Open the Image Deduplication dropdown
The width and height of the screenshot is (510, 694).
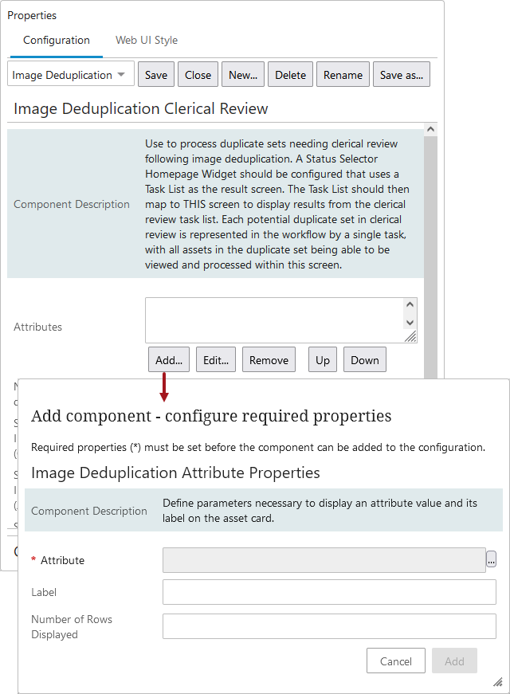(70, 75)
